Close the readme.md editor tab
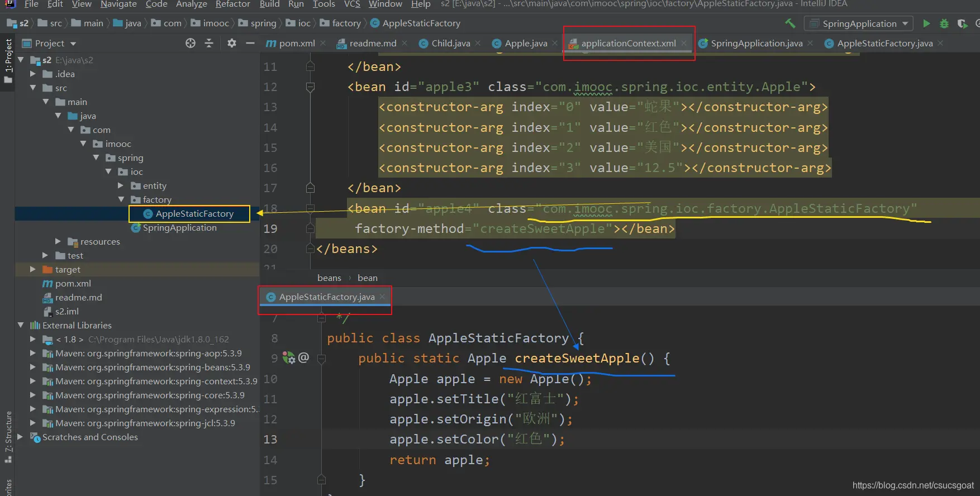The width and height of the screenshot is (980, 496). (x=405, y=43)
